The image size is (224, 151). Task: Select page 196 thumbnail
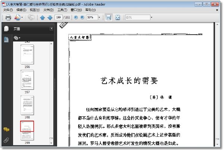[27, 54]
